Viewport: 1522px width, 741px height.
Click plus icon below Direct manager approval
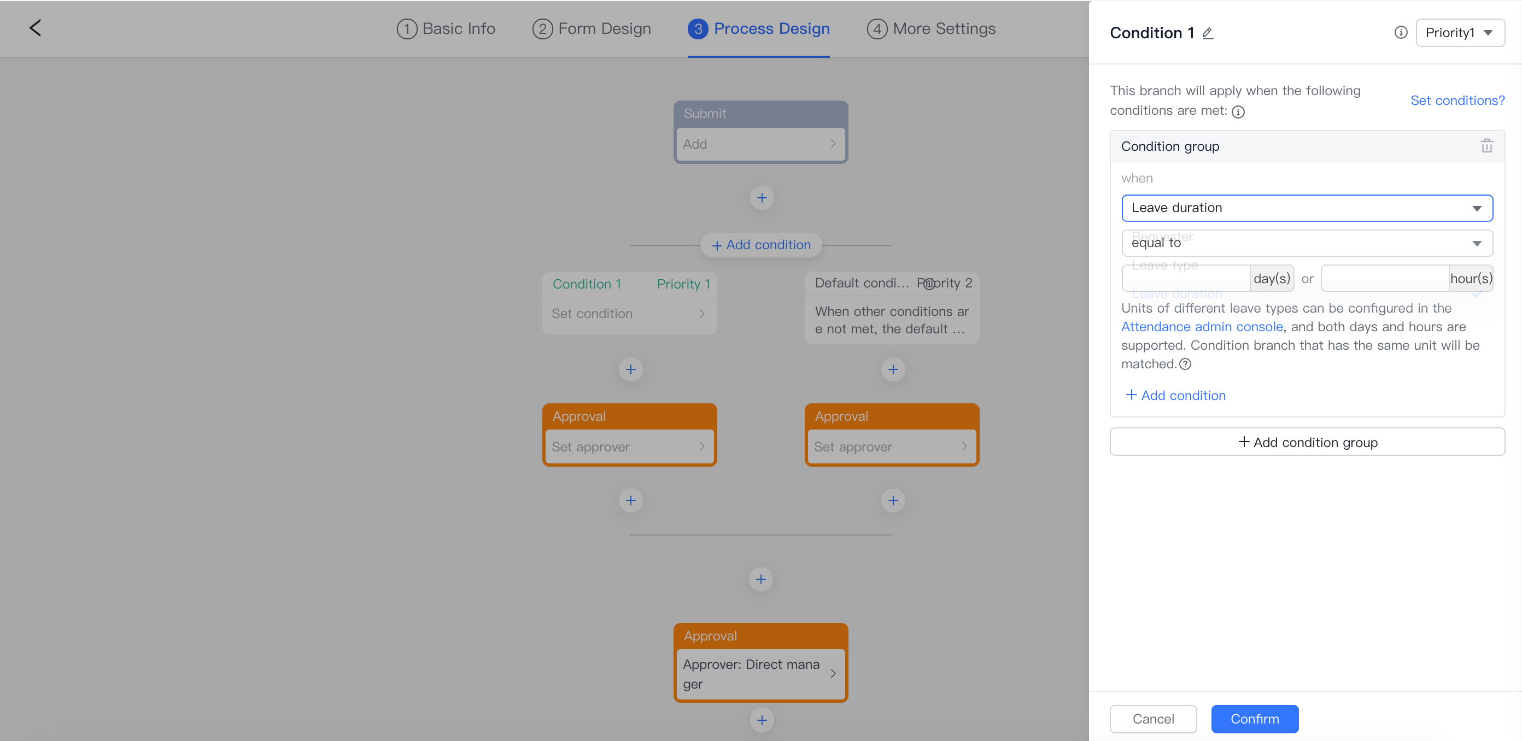[762, 720]
